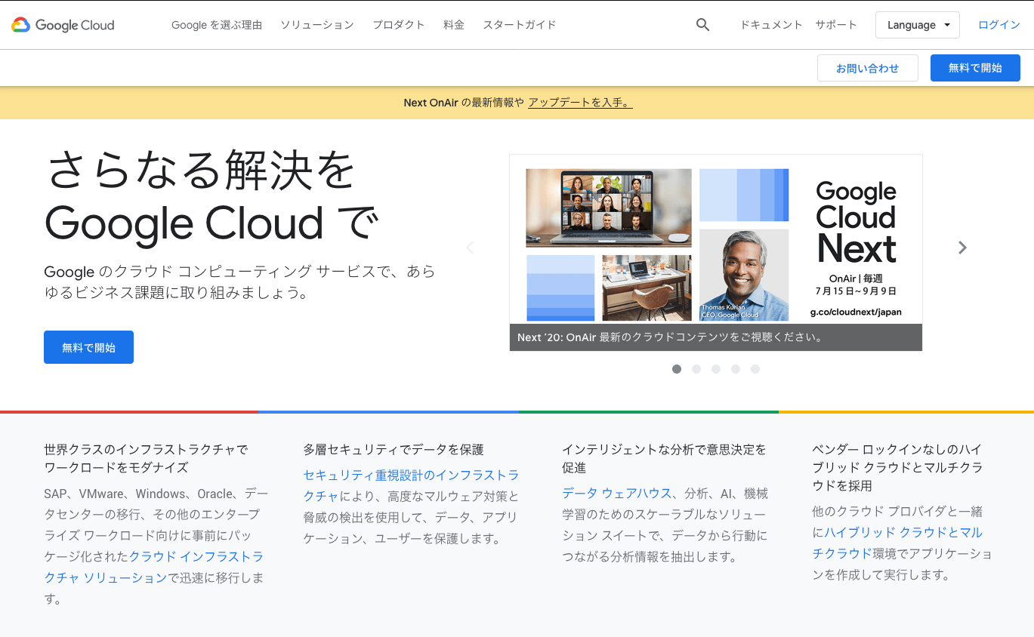The width and height of the screenshot is (1034, 637).
Task: Click heading 多層セキュリティでデータを保護
Action: pyautogui.click(x=394, y=450)
